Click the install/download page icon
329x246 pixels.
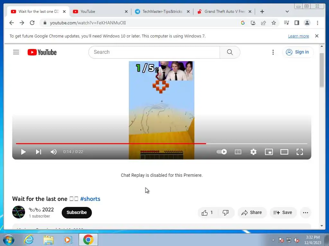click(253, 23)
